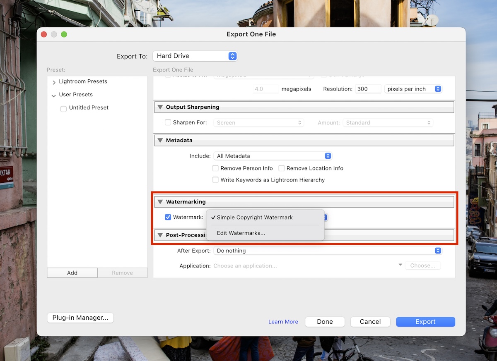Enable the Sharpen For option
This screenshot has height=361, width=497.
tap(168, 122)
